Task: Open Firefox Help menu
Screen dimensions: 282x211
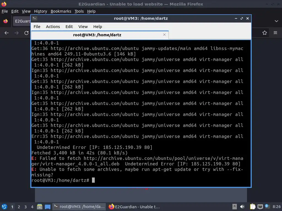Action: click(x=91, y=11)
